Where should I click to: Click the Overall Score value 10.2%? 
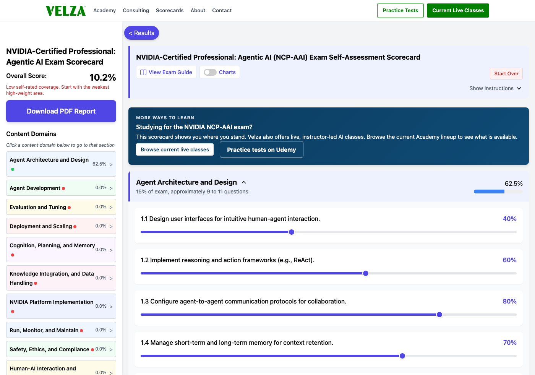pyautogui.click(x=102, y=78)
